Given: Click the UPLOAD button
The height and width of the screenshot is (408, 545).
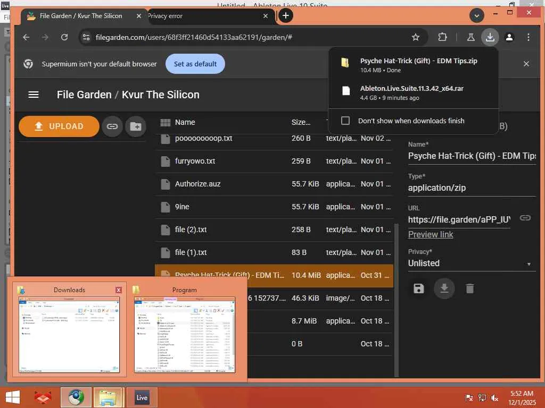Looking at the screenshot, I should (59, 126).
